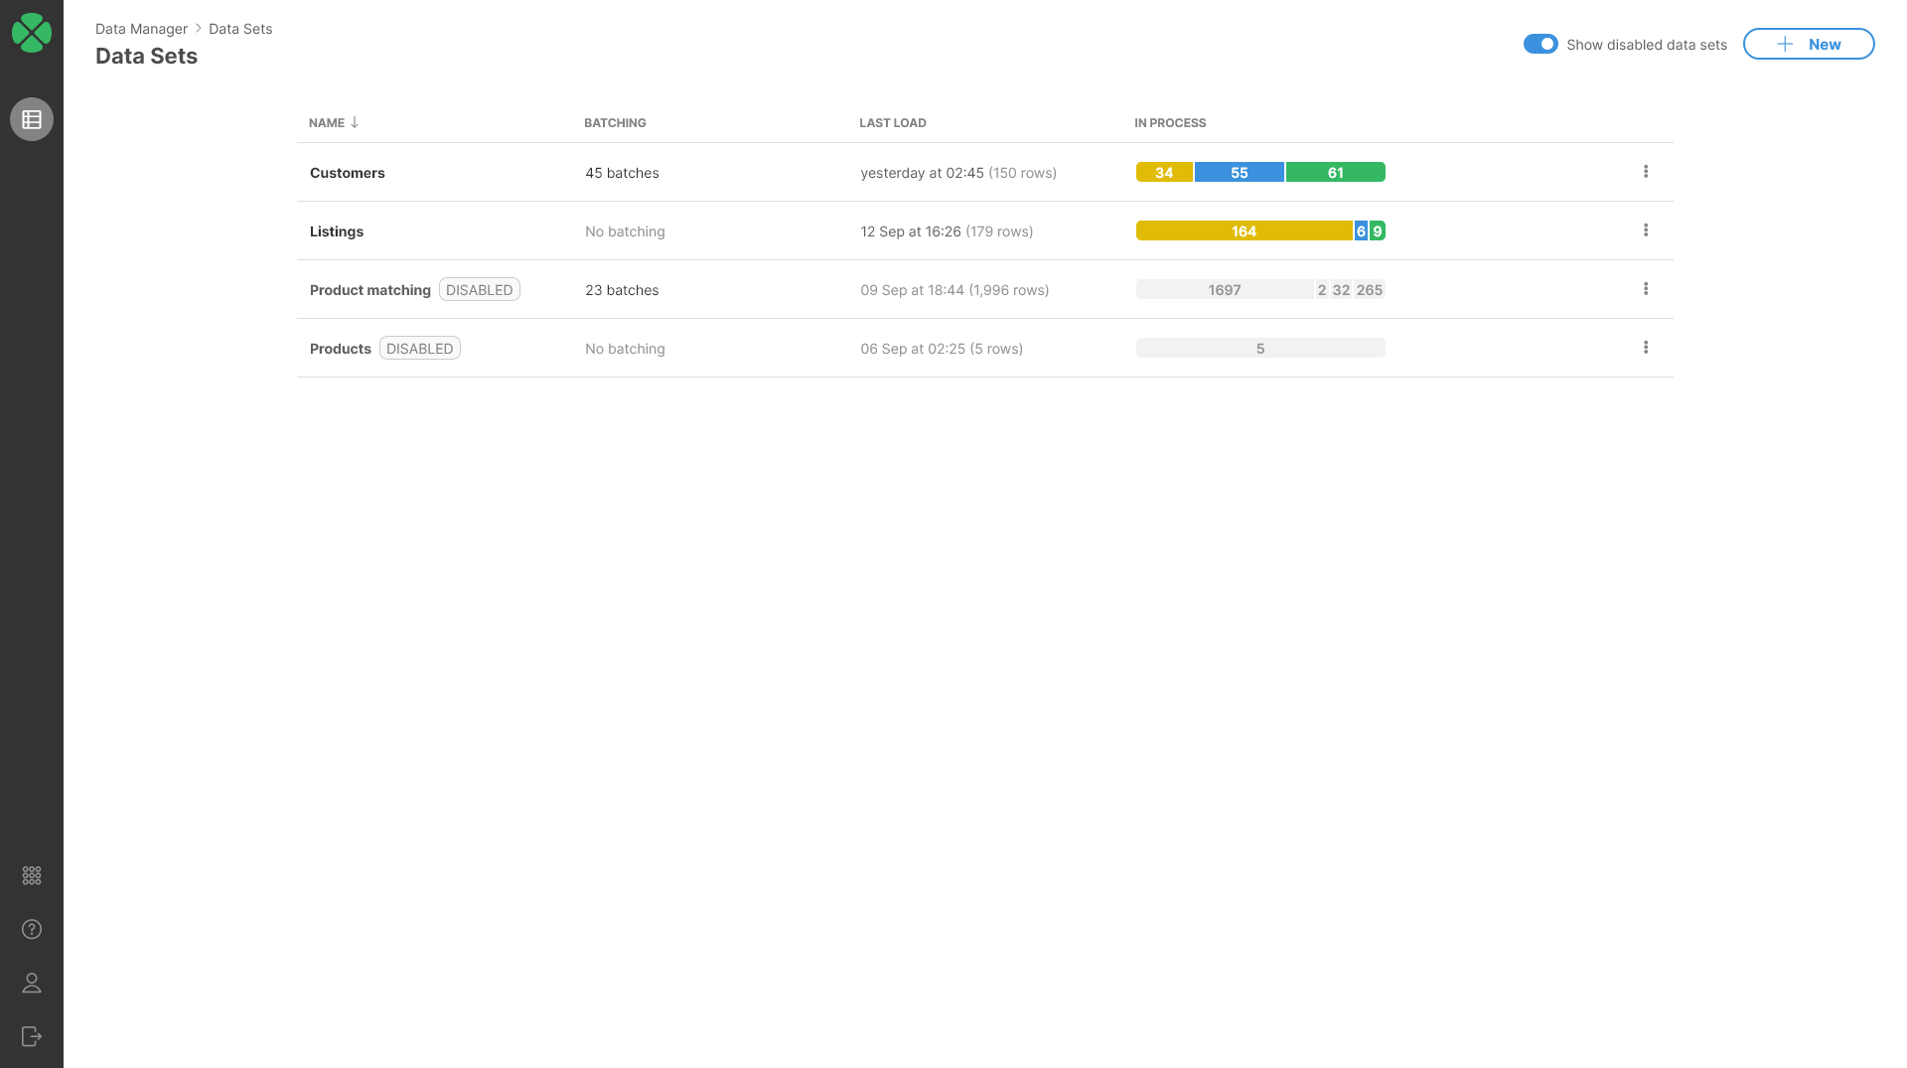The width and height of the screenshot is (1907, 1068).
Task: Click the yellow 164 progress segment for Listings
Action: point(1244,229)
